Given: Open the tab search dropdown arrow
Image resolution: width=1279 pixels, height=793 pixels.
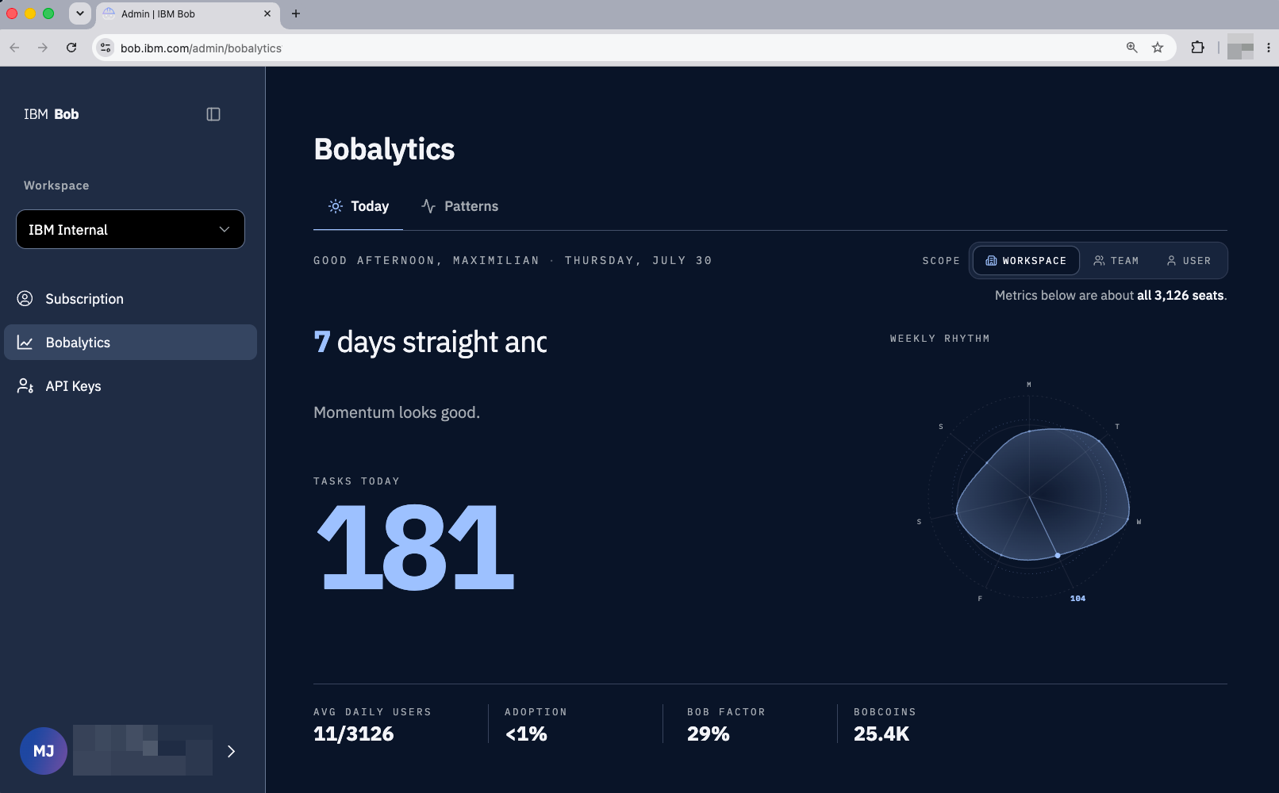Looking at the screenshot, I should [x=79, y=13].
